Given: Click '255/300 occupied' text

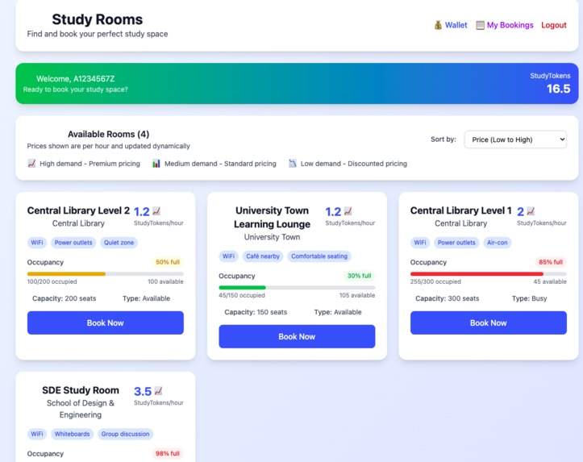Looking at the screenshot, I should pos(435,281).
